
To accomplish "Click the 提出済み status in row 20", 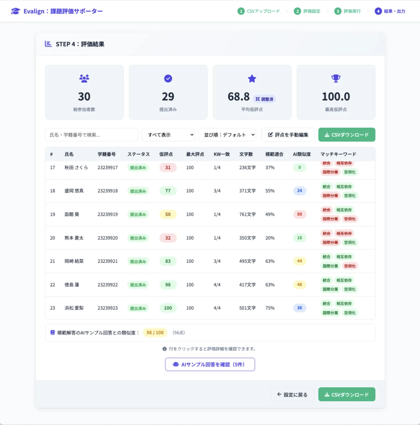I will [x=138, y=238].
